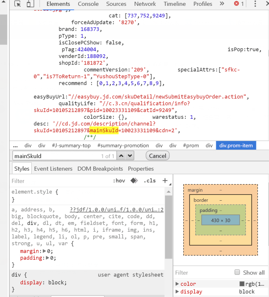Click the breadcrumb ellipsis
This screenshot has height=297, width=269.
point(15,146)
